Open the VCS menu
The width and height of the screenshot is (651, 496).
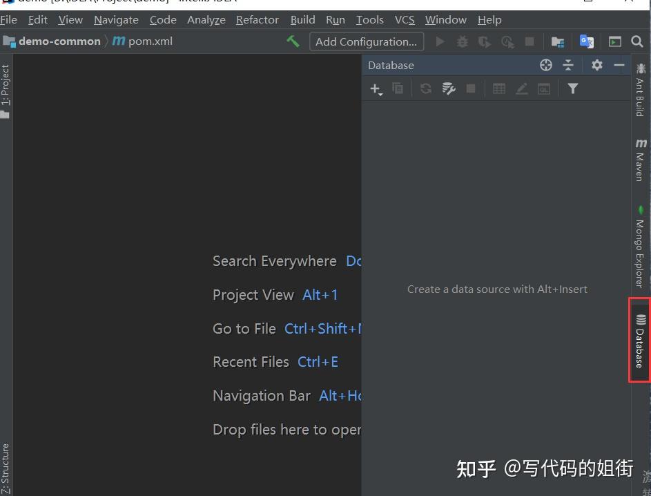[405, 19]
